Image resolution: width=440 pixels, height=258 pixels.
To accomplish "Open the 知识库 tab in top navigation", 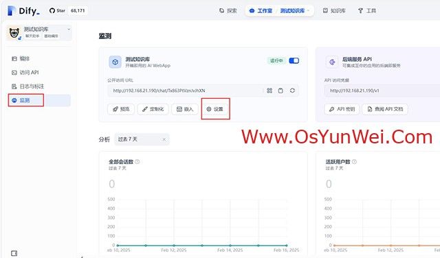I will (334, 11).
